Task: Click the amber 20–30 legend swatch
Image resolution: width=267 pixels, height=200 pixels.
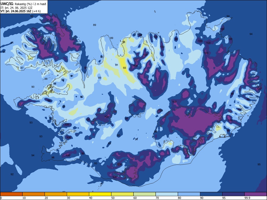Action: [x=56, y=194]
